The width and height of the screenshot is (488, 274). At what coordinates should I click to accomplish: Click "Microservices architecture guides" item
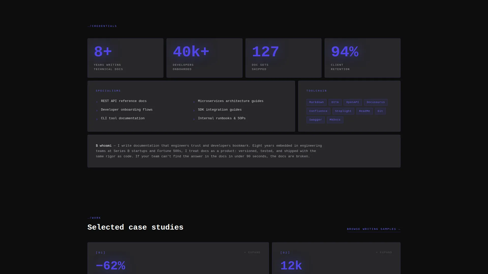(x=231, y=101)
